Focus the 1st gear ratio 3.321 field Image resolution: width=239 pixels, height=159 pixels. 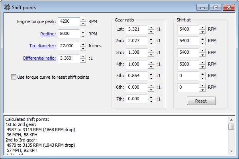137,29
